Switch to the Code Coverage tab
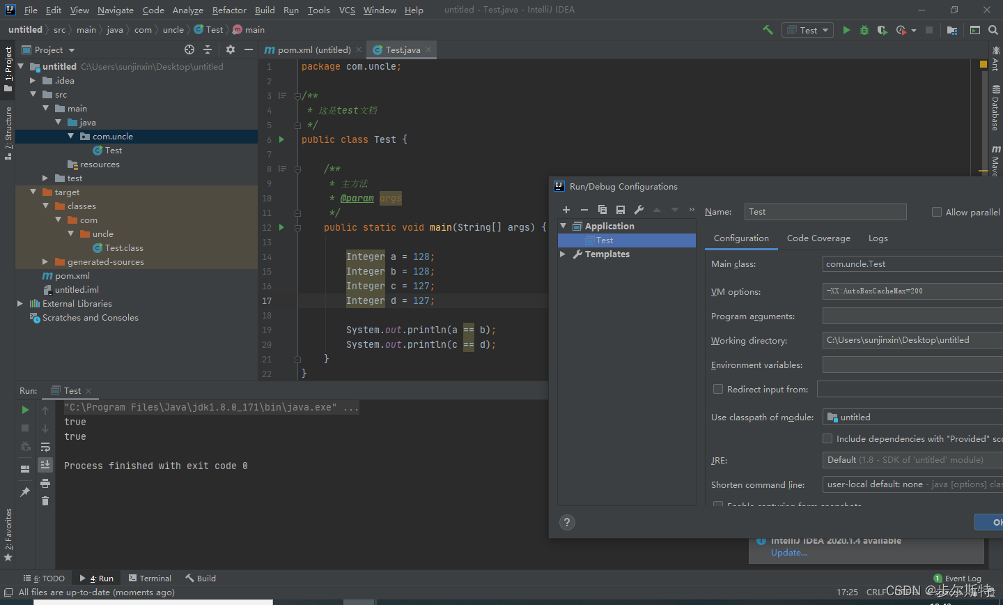The width and height of the screenshot is (1003, 605). 818,238
